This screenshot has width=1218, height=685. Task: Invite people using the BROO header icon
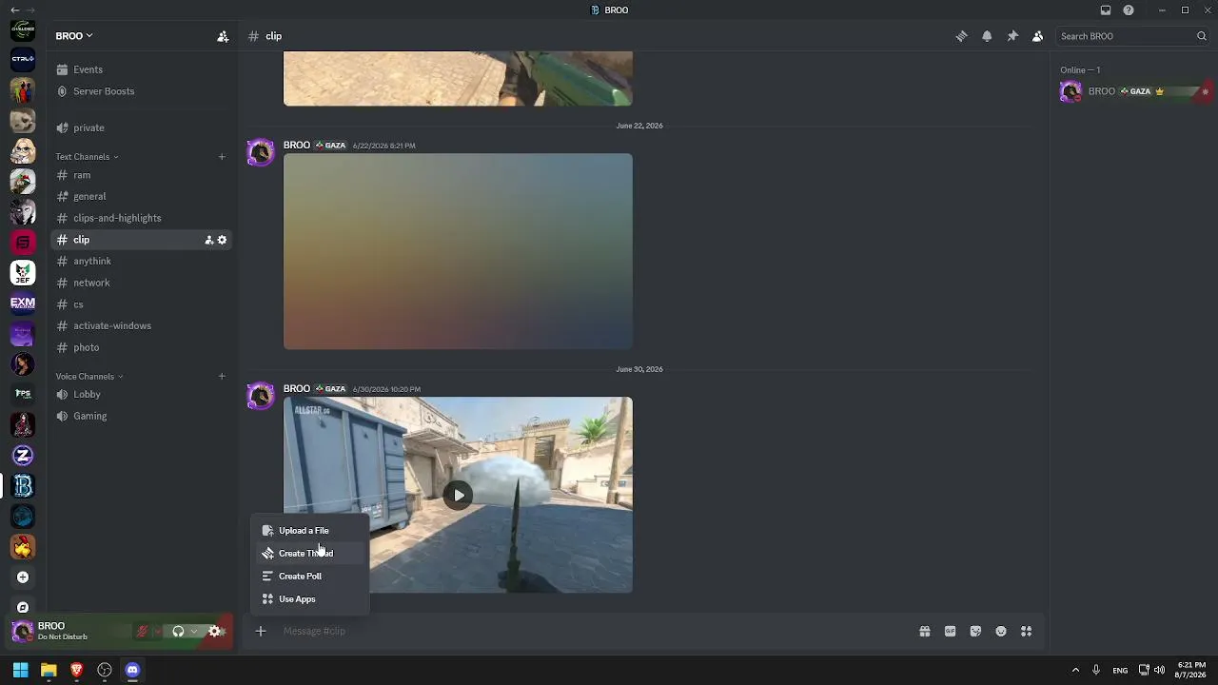(x=223, y=36)
